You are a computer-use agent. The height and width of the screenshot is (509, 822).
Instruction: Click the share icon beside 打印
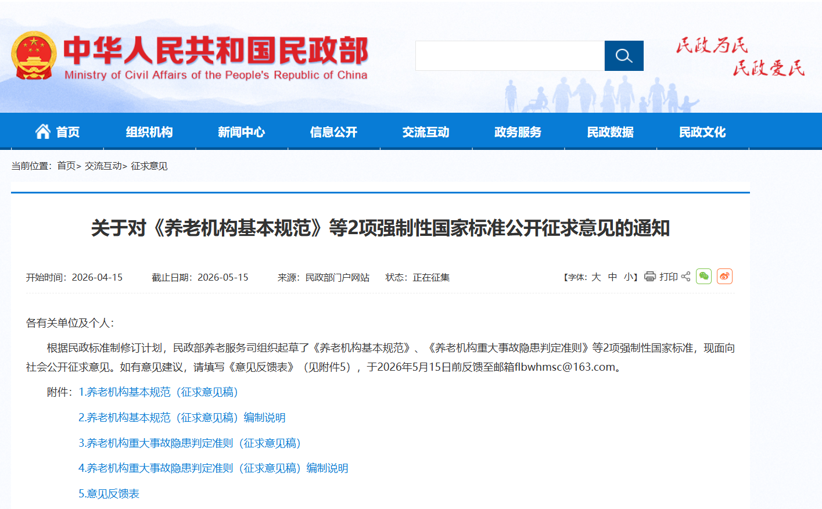click(x=686, y=277)
